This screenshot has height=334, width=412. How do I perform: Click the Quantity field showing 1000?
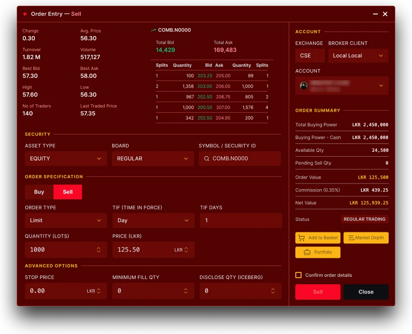[66, 250]
